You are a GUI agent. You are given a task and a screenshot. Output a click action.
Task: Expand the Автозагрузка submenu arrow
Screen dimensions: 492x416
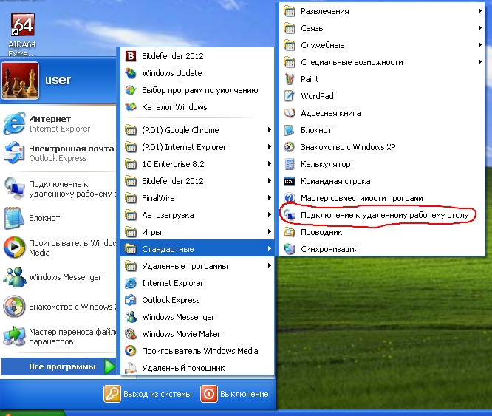pyautogui.click(x=269, y=215)
